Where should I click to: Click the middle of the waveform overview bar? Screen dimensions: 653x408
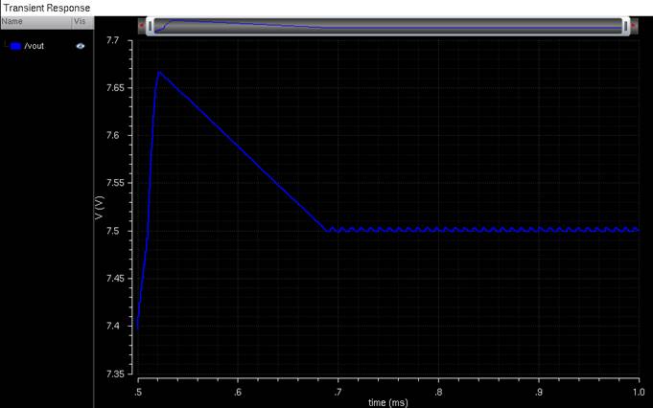387,26
